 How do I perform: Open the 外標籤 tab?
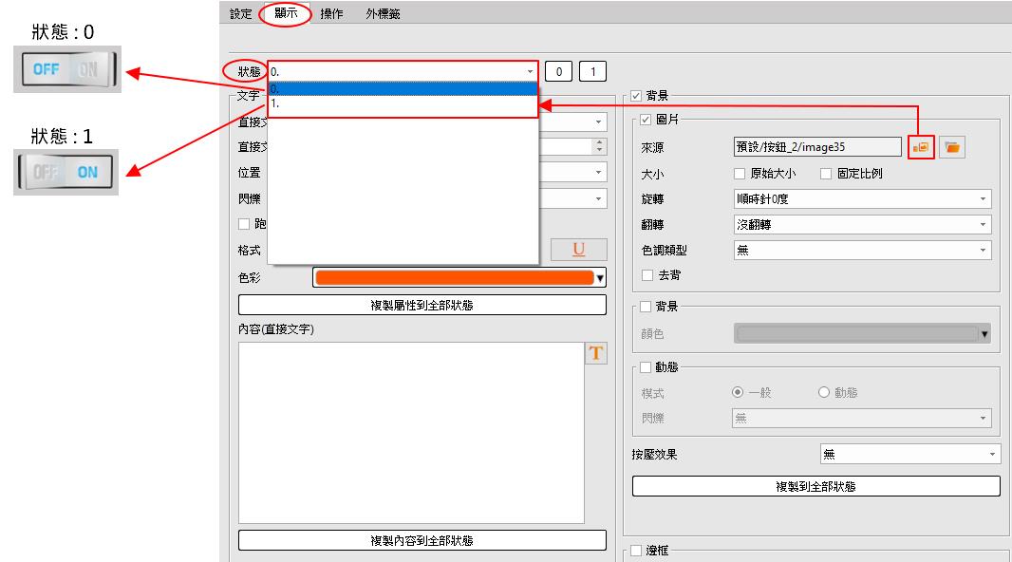(382, 14)
